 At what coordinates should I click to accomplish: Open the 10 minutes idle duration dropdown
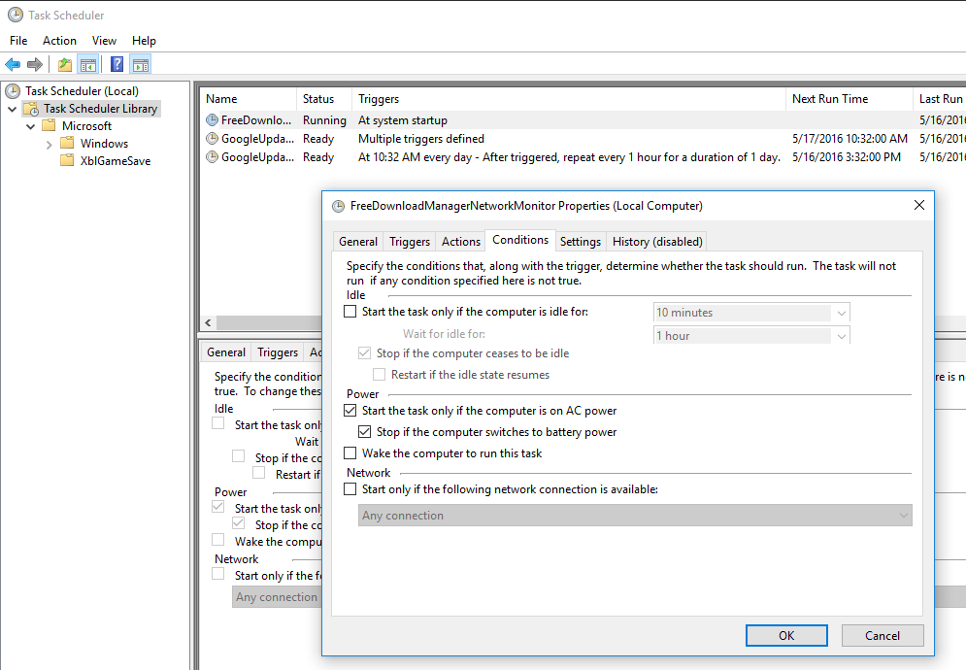(751, 313)
